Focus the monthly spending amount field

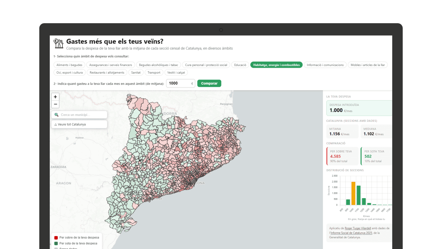179,83
